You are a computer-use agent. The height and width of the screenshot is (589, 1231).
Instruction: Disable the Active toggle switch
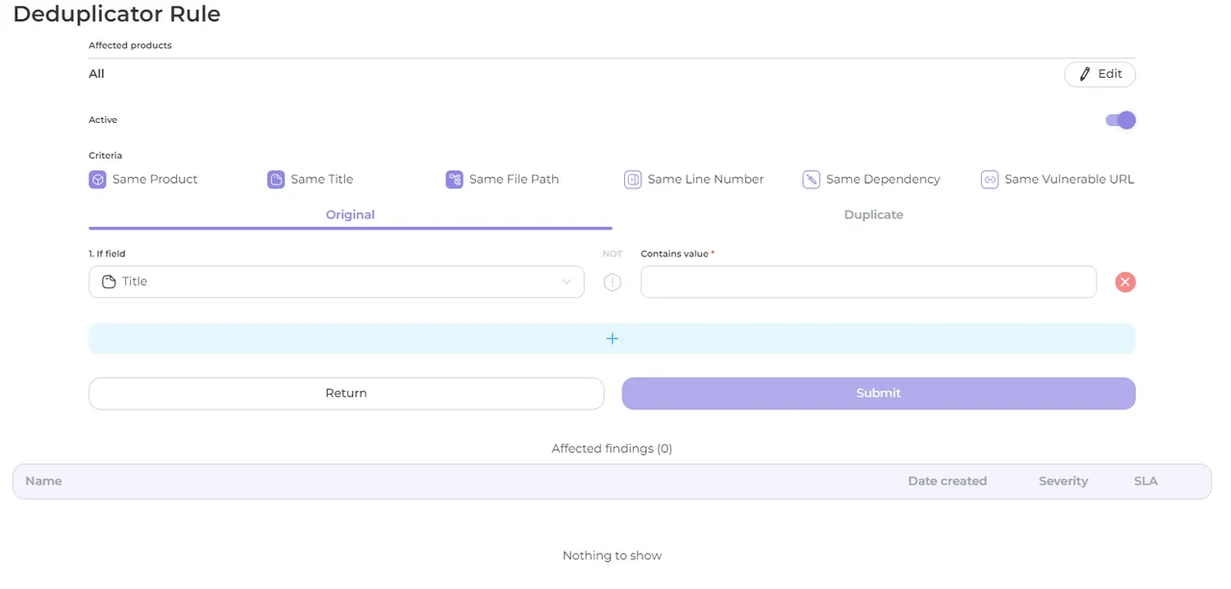pos(1120,120)
